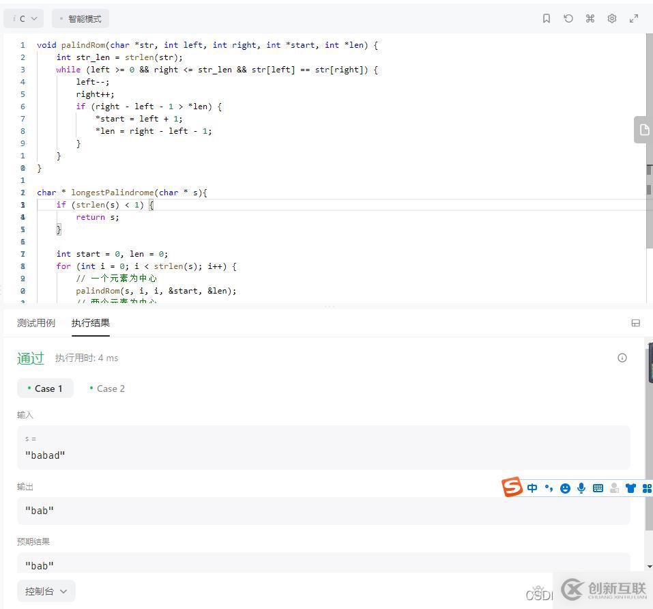
Task: Toggle the result panel layout icon
Action: click(635, 323)
